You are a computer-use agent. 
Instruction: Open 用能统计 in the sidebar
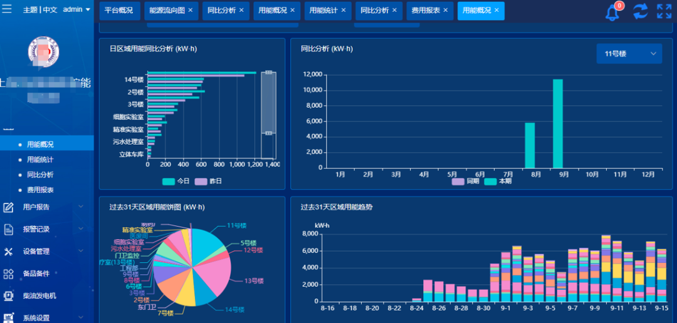pos(40,160)
